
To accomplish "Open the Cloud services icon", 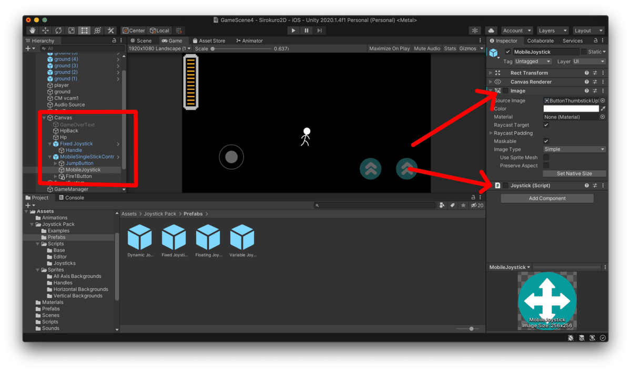I will 491,30.
